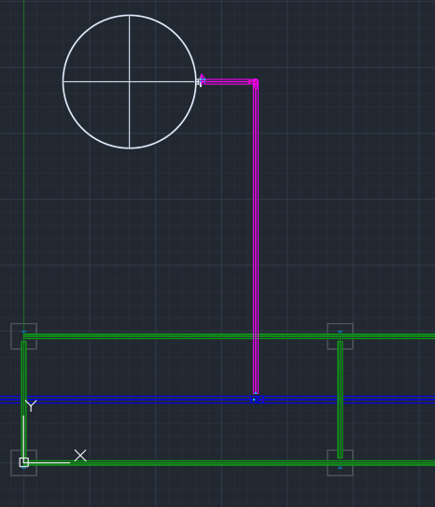
Task: Click the fitting where magenta meets blue pipe
Action: click(x=257, y=400)
